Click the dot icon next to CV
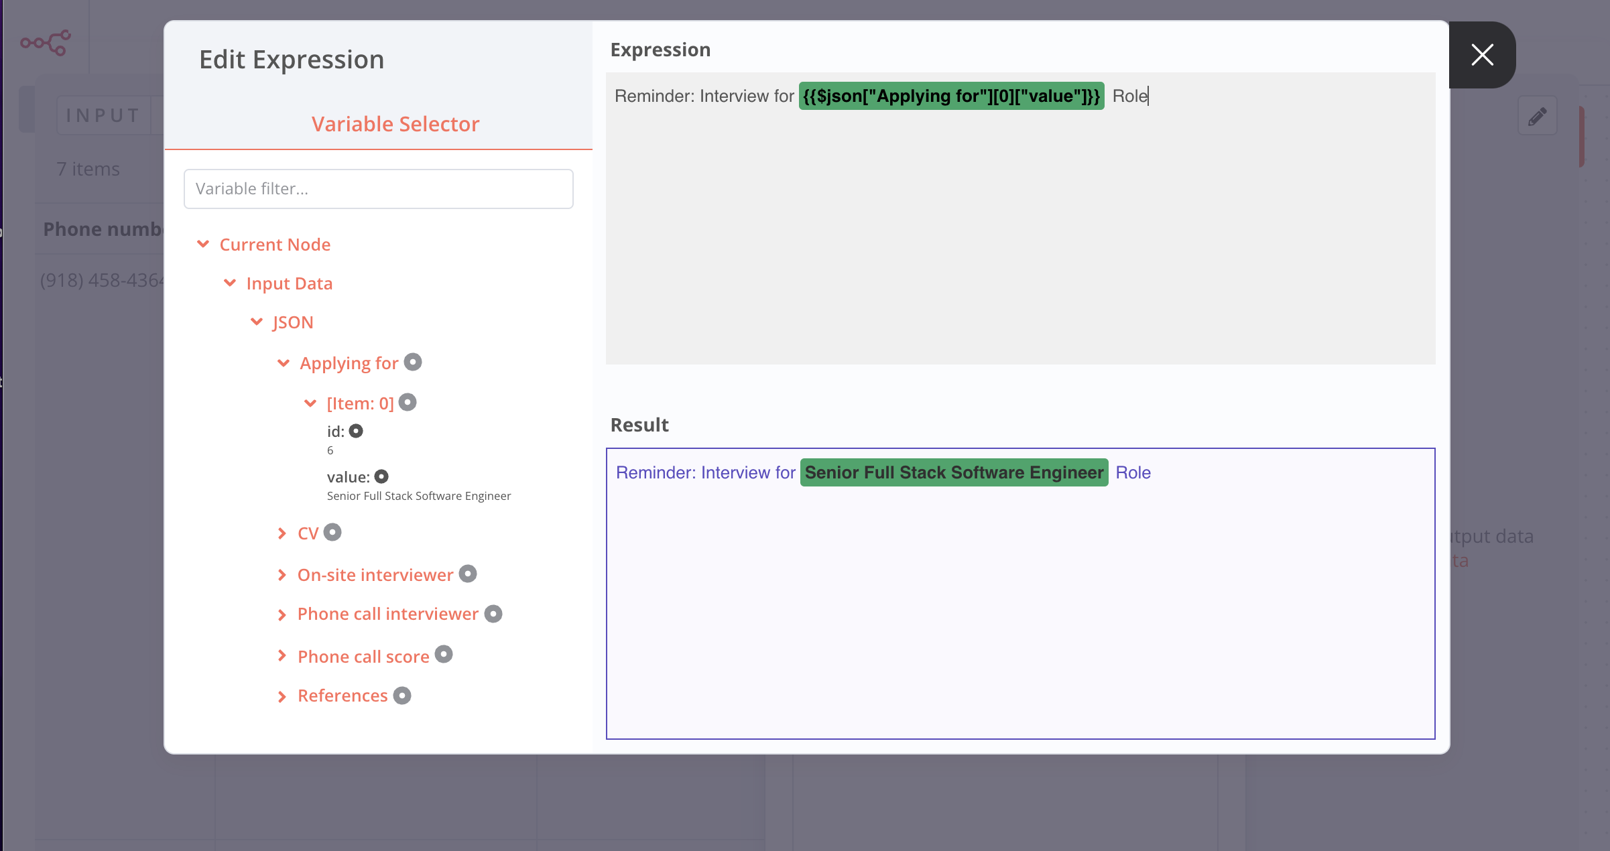 pos(332,532)
